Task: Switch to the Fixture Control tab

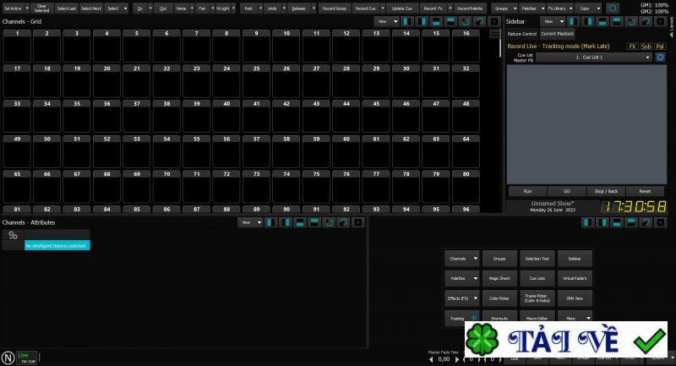Action: point(521,33)
